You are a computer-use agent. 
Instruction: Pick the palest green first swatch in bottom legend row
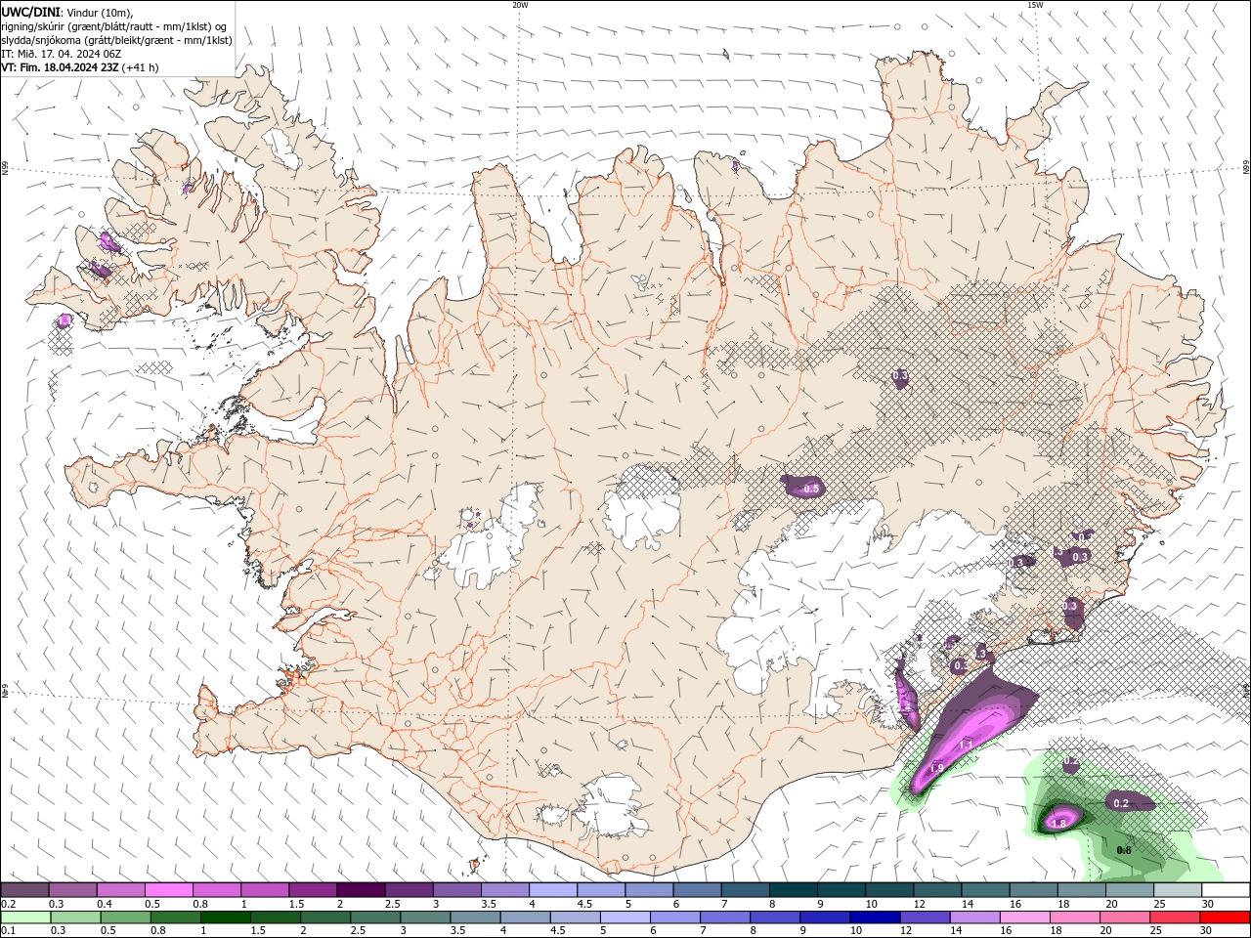[25, 917]
